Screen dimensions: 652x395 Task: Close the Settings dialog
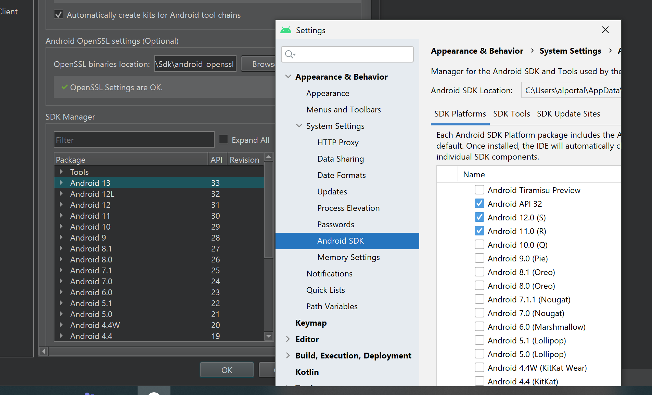[605, 30]
